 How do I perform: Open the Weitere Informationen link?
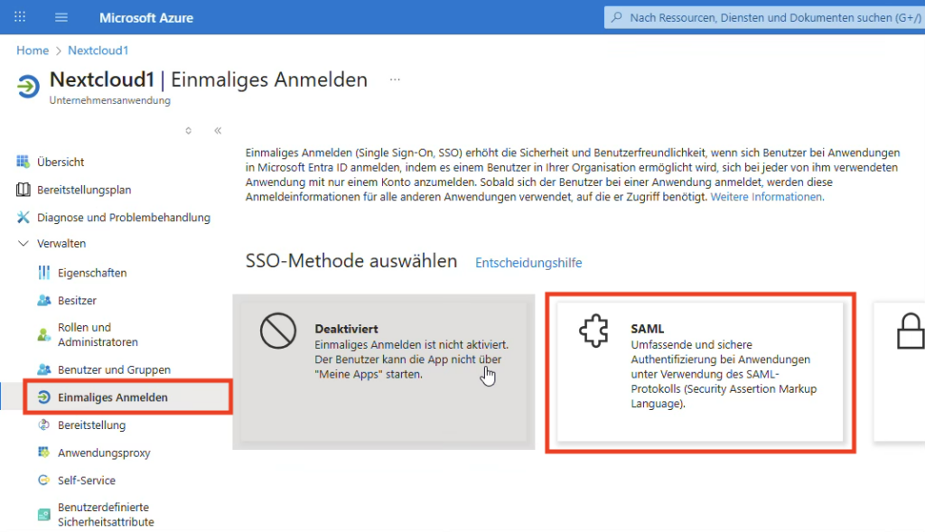(x=766, y=197)
